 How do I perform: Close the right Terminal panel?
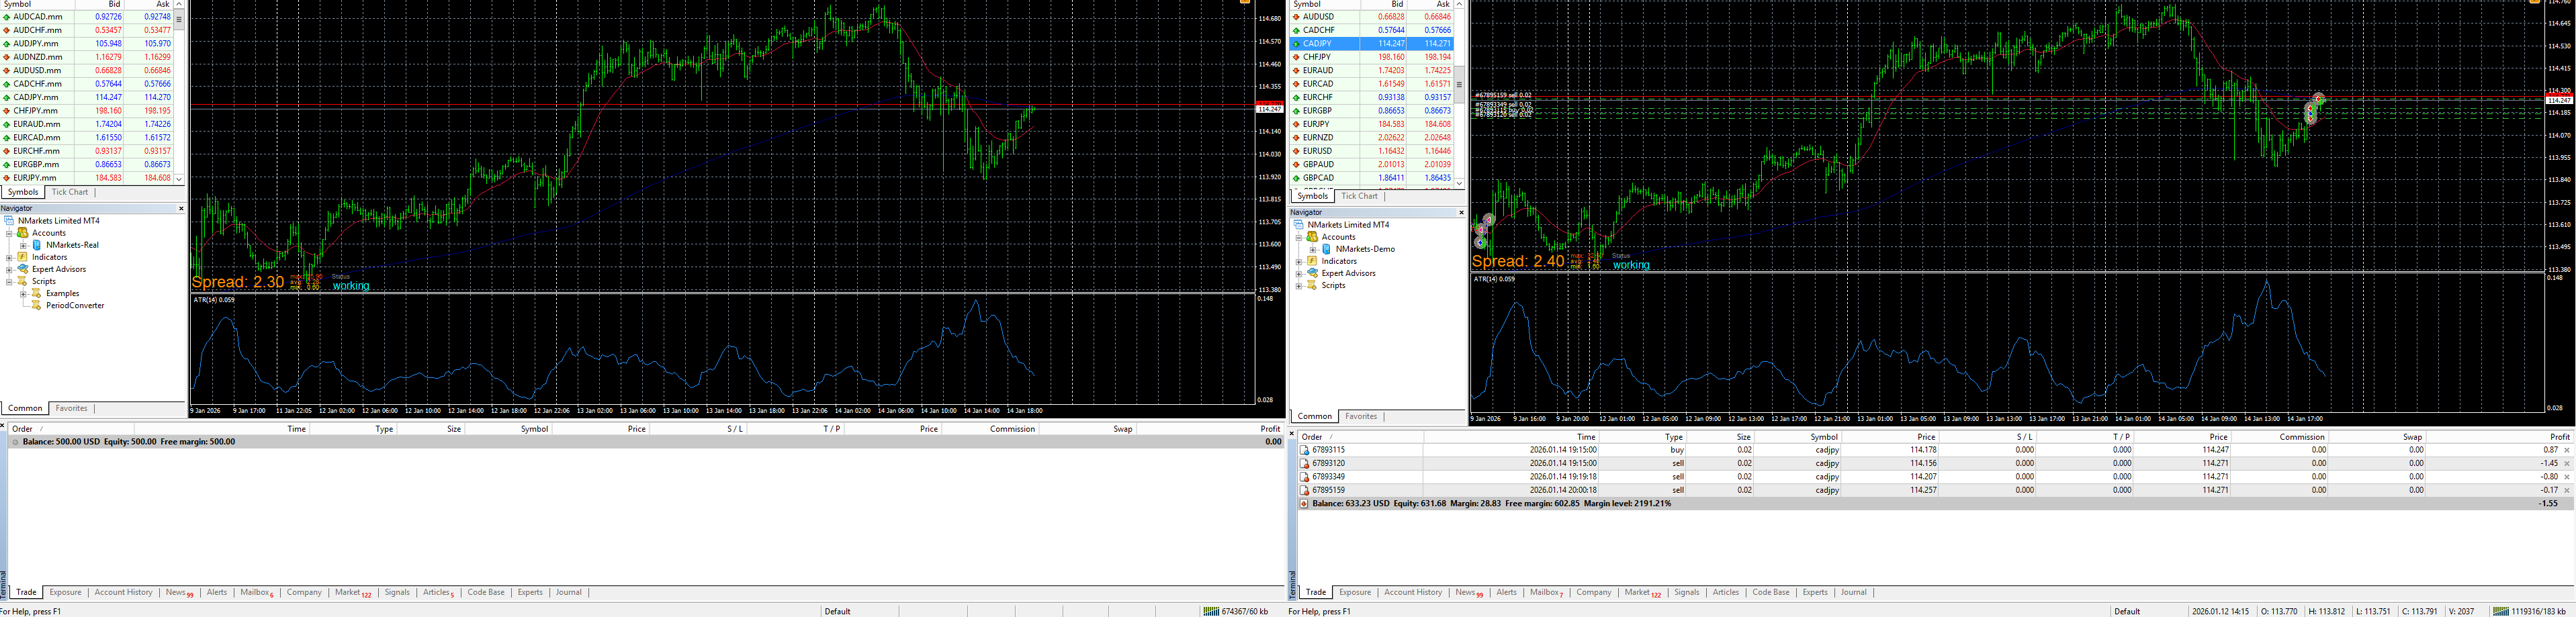click(x=1292, y=434)
